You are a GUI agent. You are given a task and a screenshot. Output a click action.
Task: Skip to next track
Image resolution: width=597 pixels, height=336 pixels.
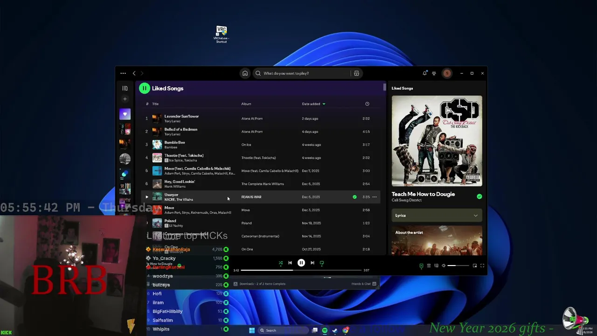[x=312, y=263]
